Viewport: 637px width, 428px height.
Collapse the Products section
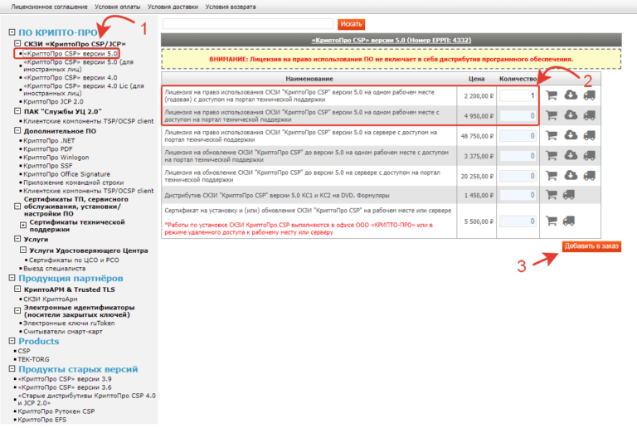(12, 341)
